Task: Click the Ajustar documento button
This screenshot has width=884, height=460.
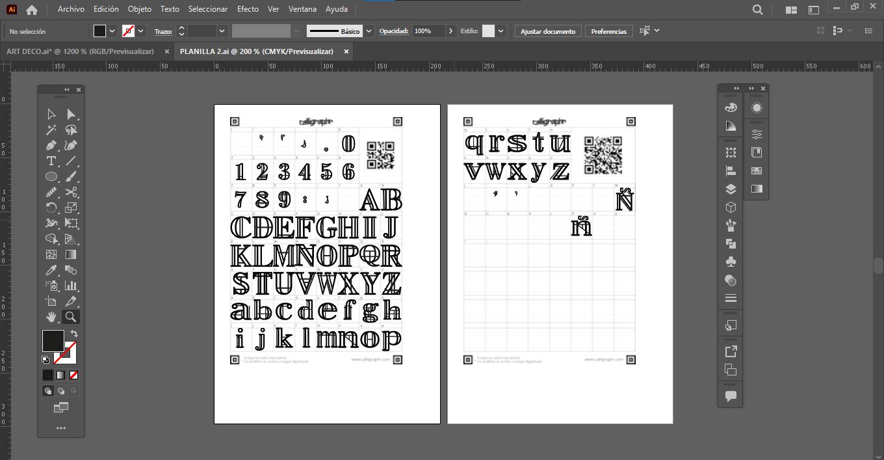Action: coord(548,31)
